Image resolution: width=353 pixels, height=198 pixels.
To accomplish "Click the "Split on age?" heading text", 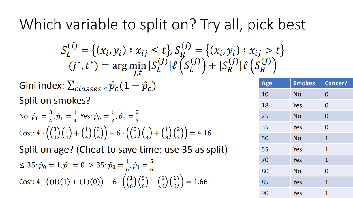I will pyautogui.click(x=123, y=149).
